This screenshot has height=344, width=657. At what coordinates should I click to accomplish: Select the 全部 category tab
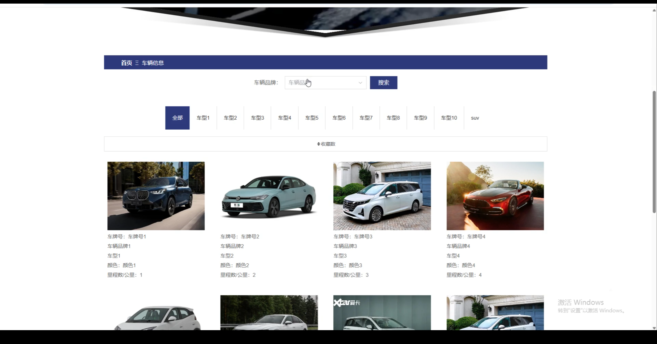tap(177, 118)
